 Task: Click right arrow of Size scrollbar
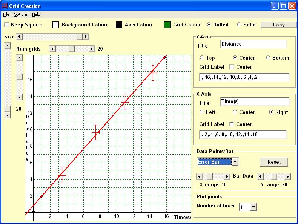[x=86, y=37]
